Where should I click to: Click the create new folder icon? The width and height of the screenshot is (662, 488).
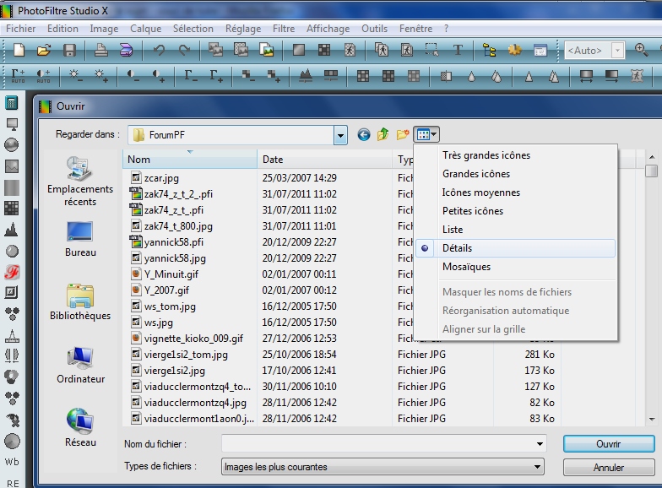point(403,134)
